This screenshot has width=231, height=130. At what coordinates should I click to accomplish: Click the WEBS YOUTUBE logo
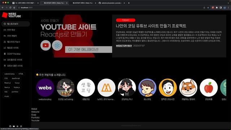tap(12, 15)
